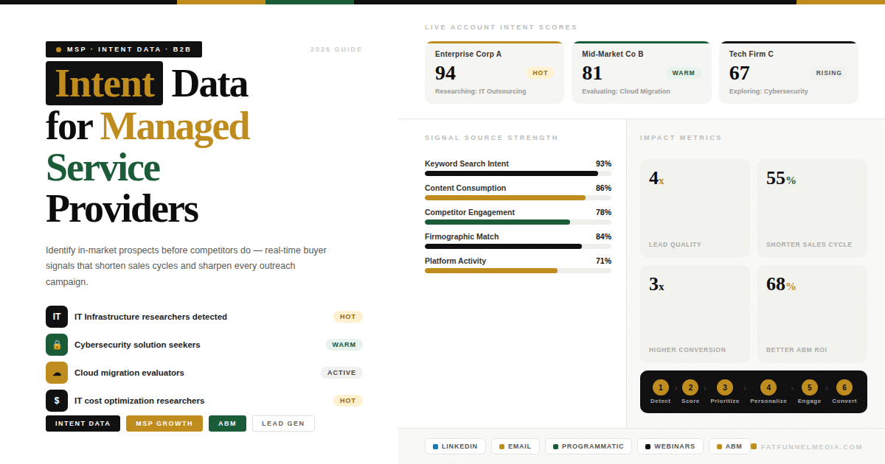
Task: Select the gold cloud migration icon
Action: [x=57, y=373]
